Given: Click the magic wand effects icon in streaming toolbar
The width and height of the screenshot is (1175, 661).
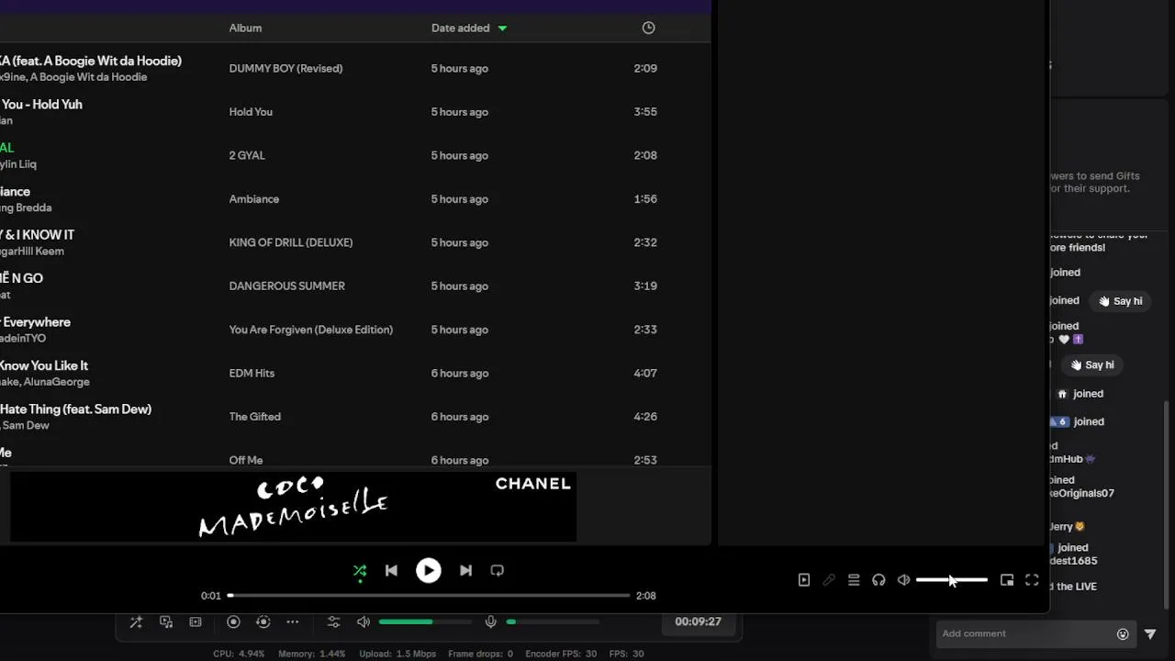Looking at the screenshot, I should click(x=136, y=622).
